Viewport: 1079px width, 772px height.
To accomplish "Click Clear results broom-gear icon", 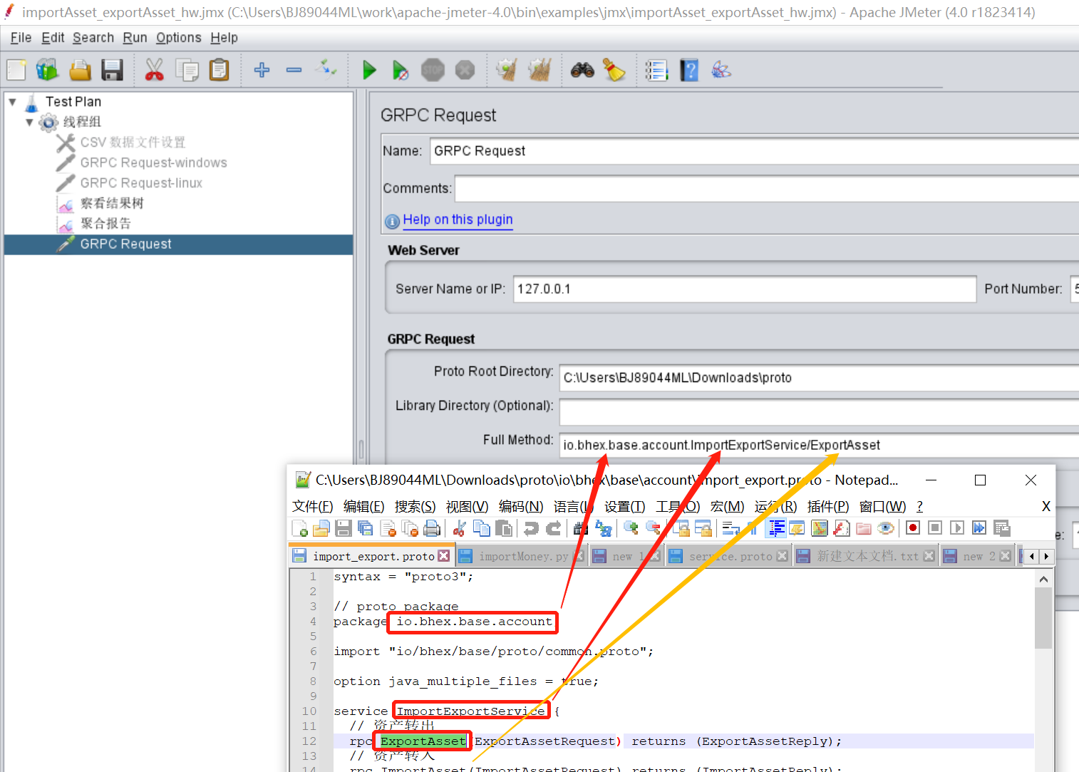I will point(507,70).
